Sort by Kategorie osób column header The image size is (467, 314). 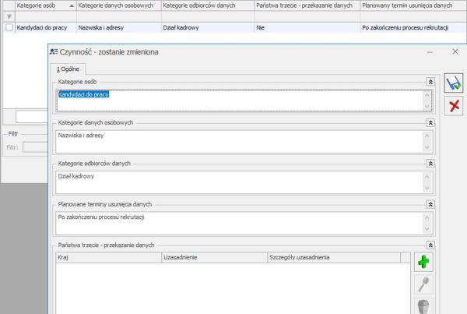[44, 5]
